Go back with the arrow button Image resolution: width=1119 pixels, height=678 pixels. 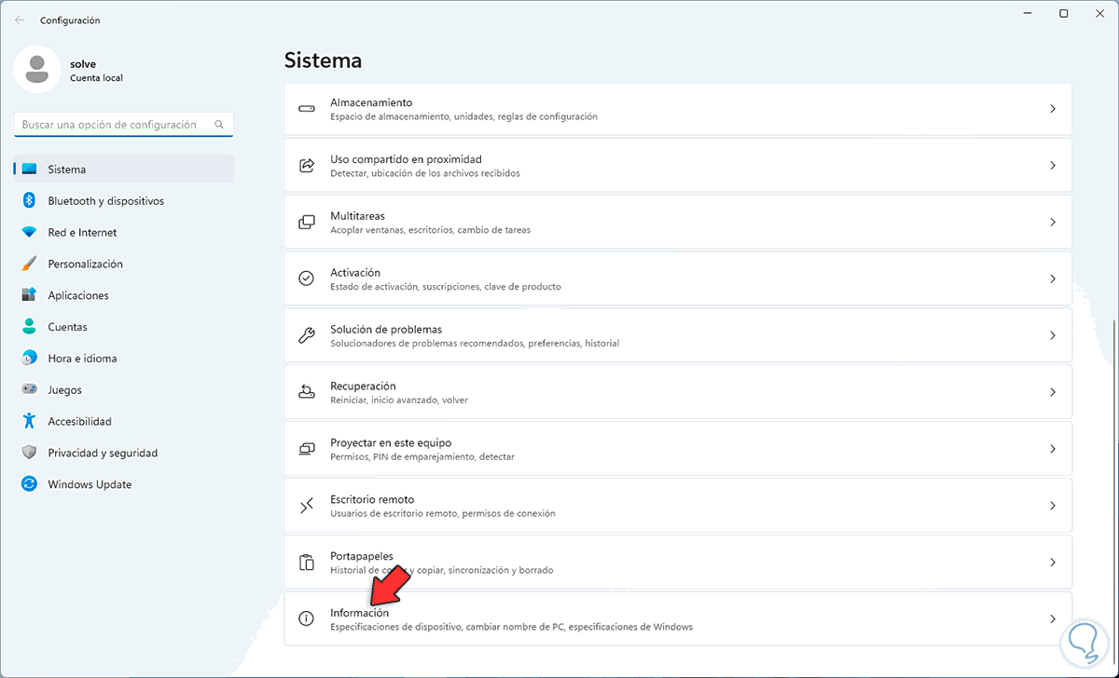point(20,20)
